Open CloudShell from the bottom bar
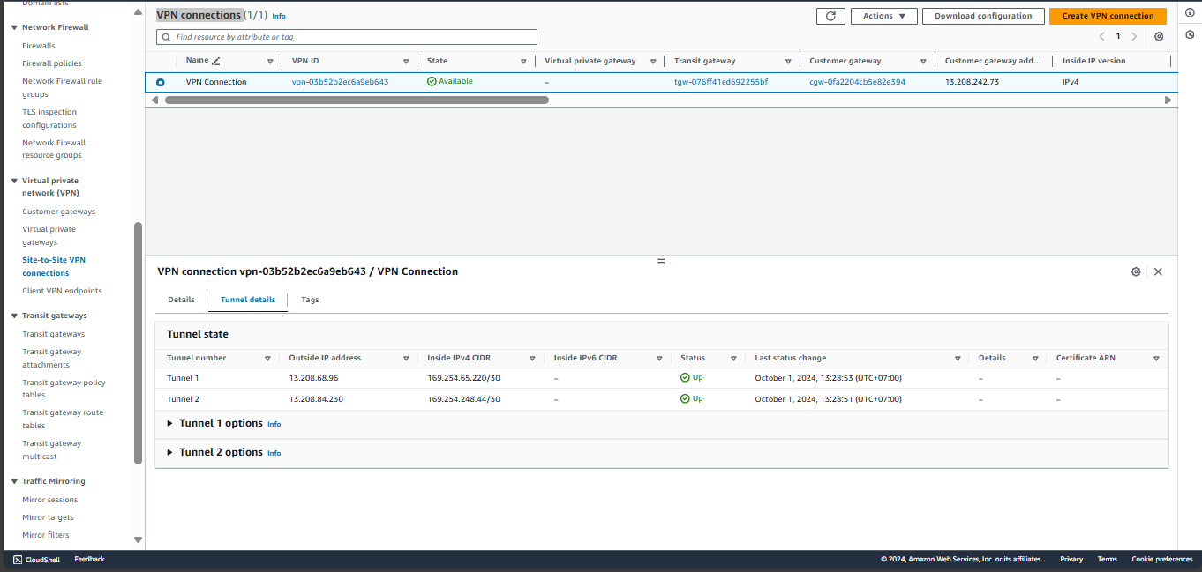1202x572 pixels. (35, 559)
